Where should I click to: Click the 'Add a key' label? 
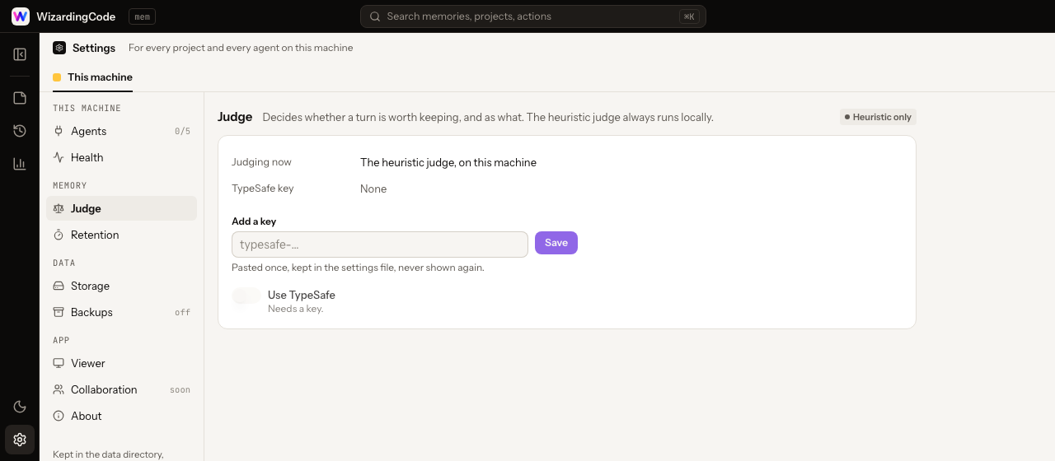point(254,221)
